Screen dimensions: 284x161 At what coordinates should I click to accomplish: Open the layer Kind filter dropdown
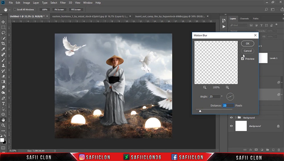click(x=238, y=25)
